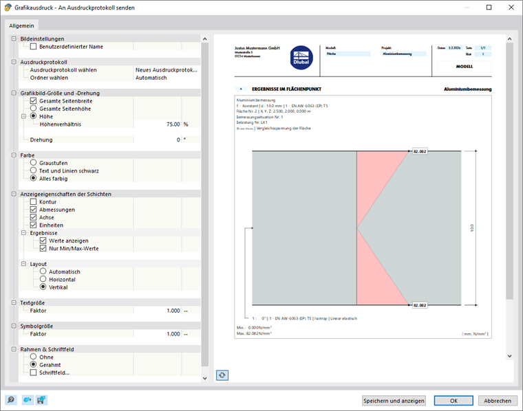Collapse Grafikbild-Größe und -Drehung section
The height and width of the screenshot is (411, 523).
pos(14,93)
